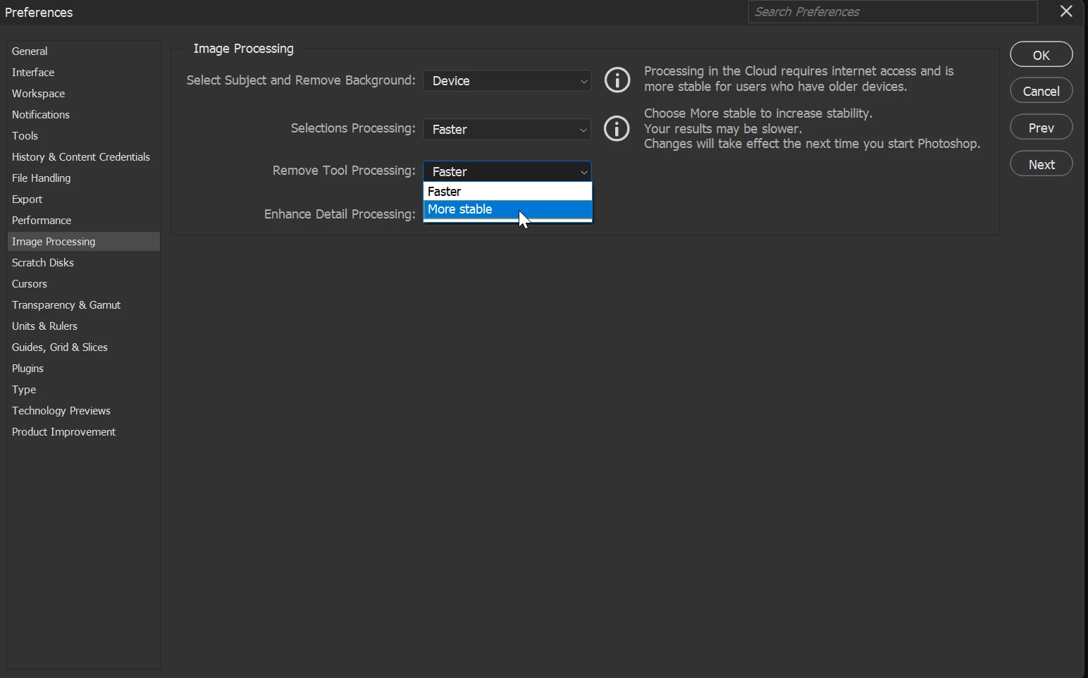Screen dimensions: 1088x678
Task: Open the Product Improvement category
Action: (83, 432)
